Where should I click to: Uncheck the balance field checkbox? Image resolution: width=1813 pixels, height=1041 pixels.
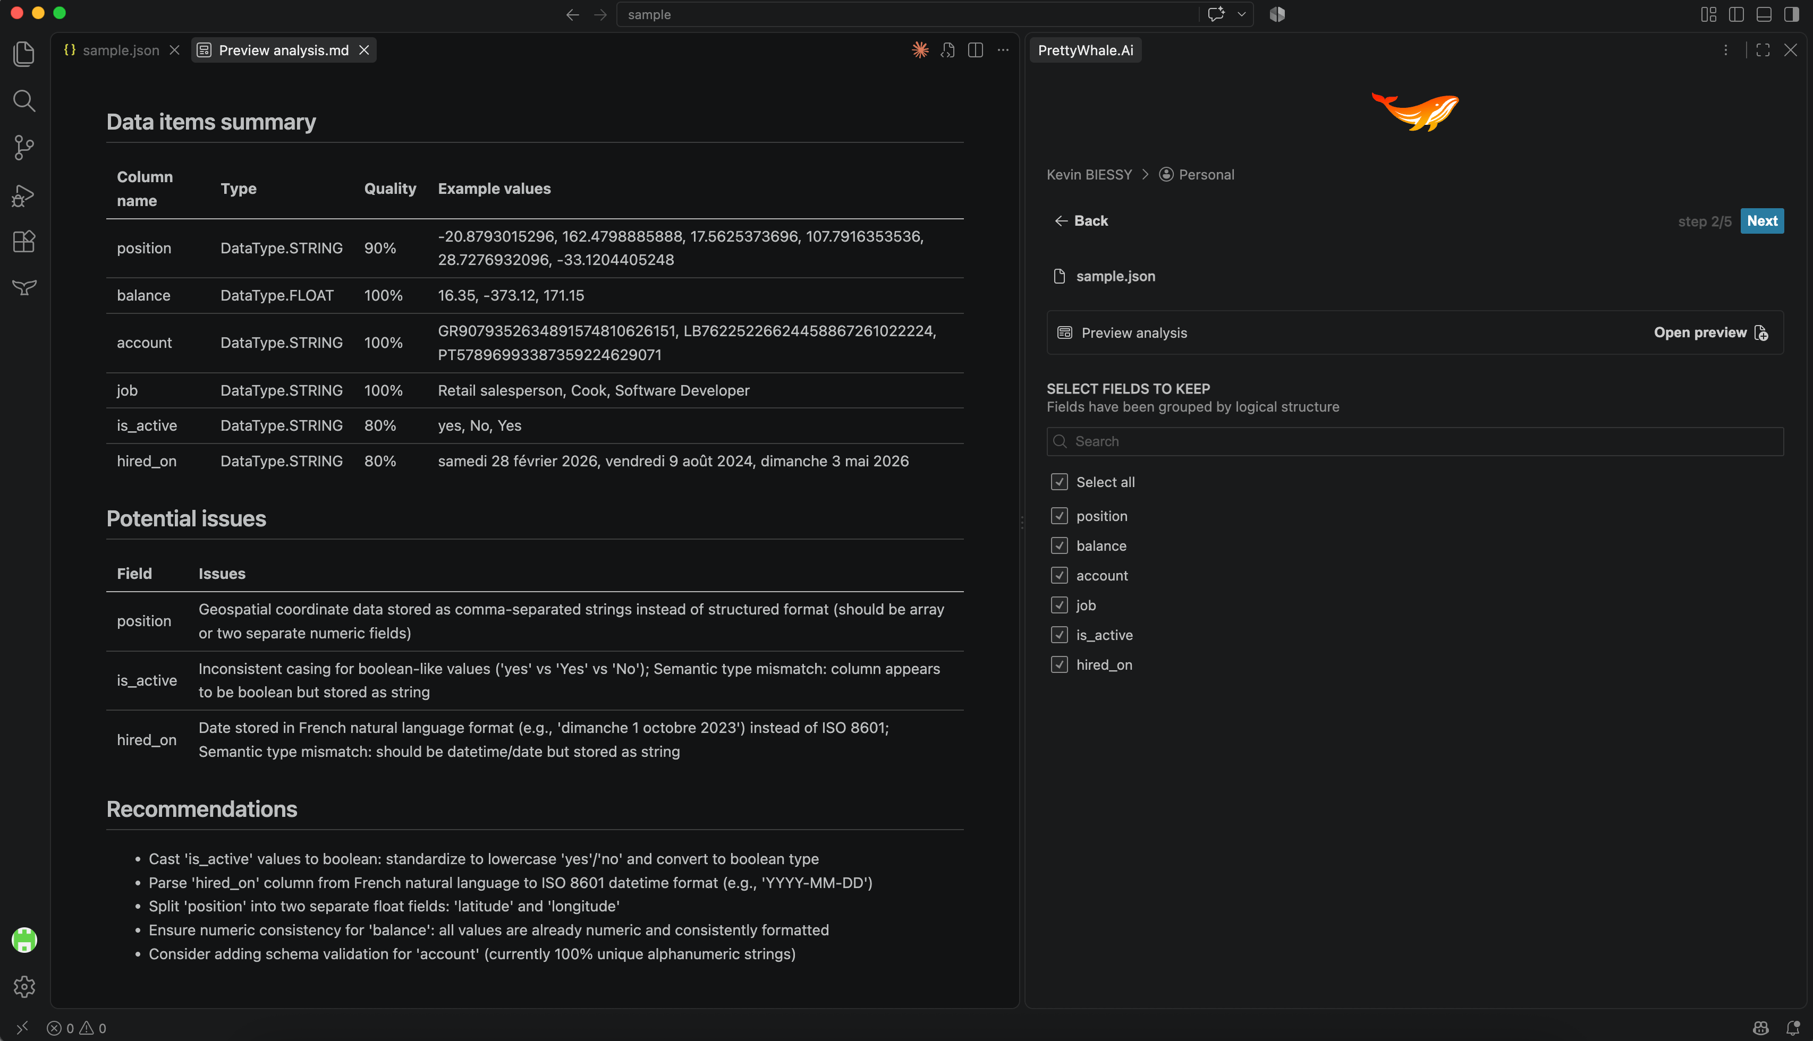(1059, 545)
